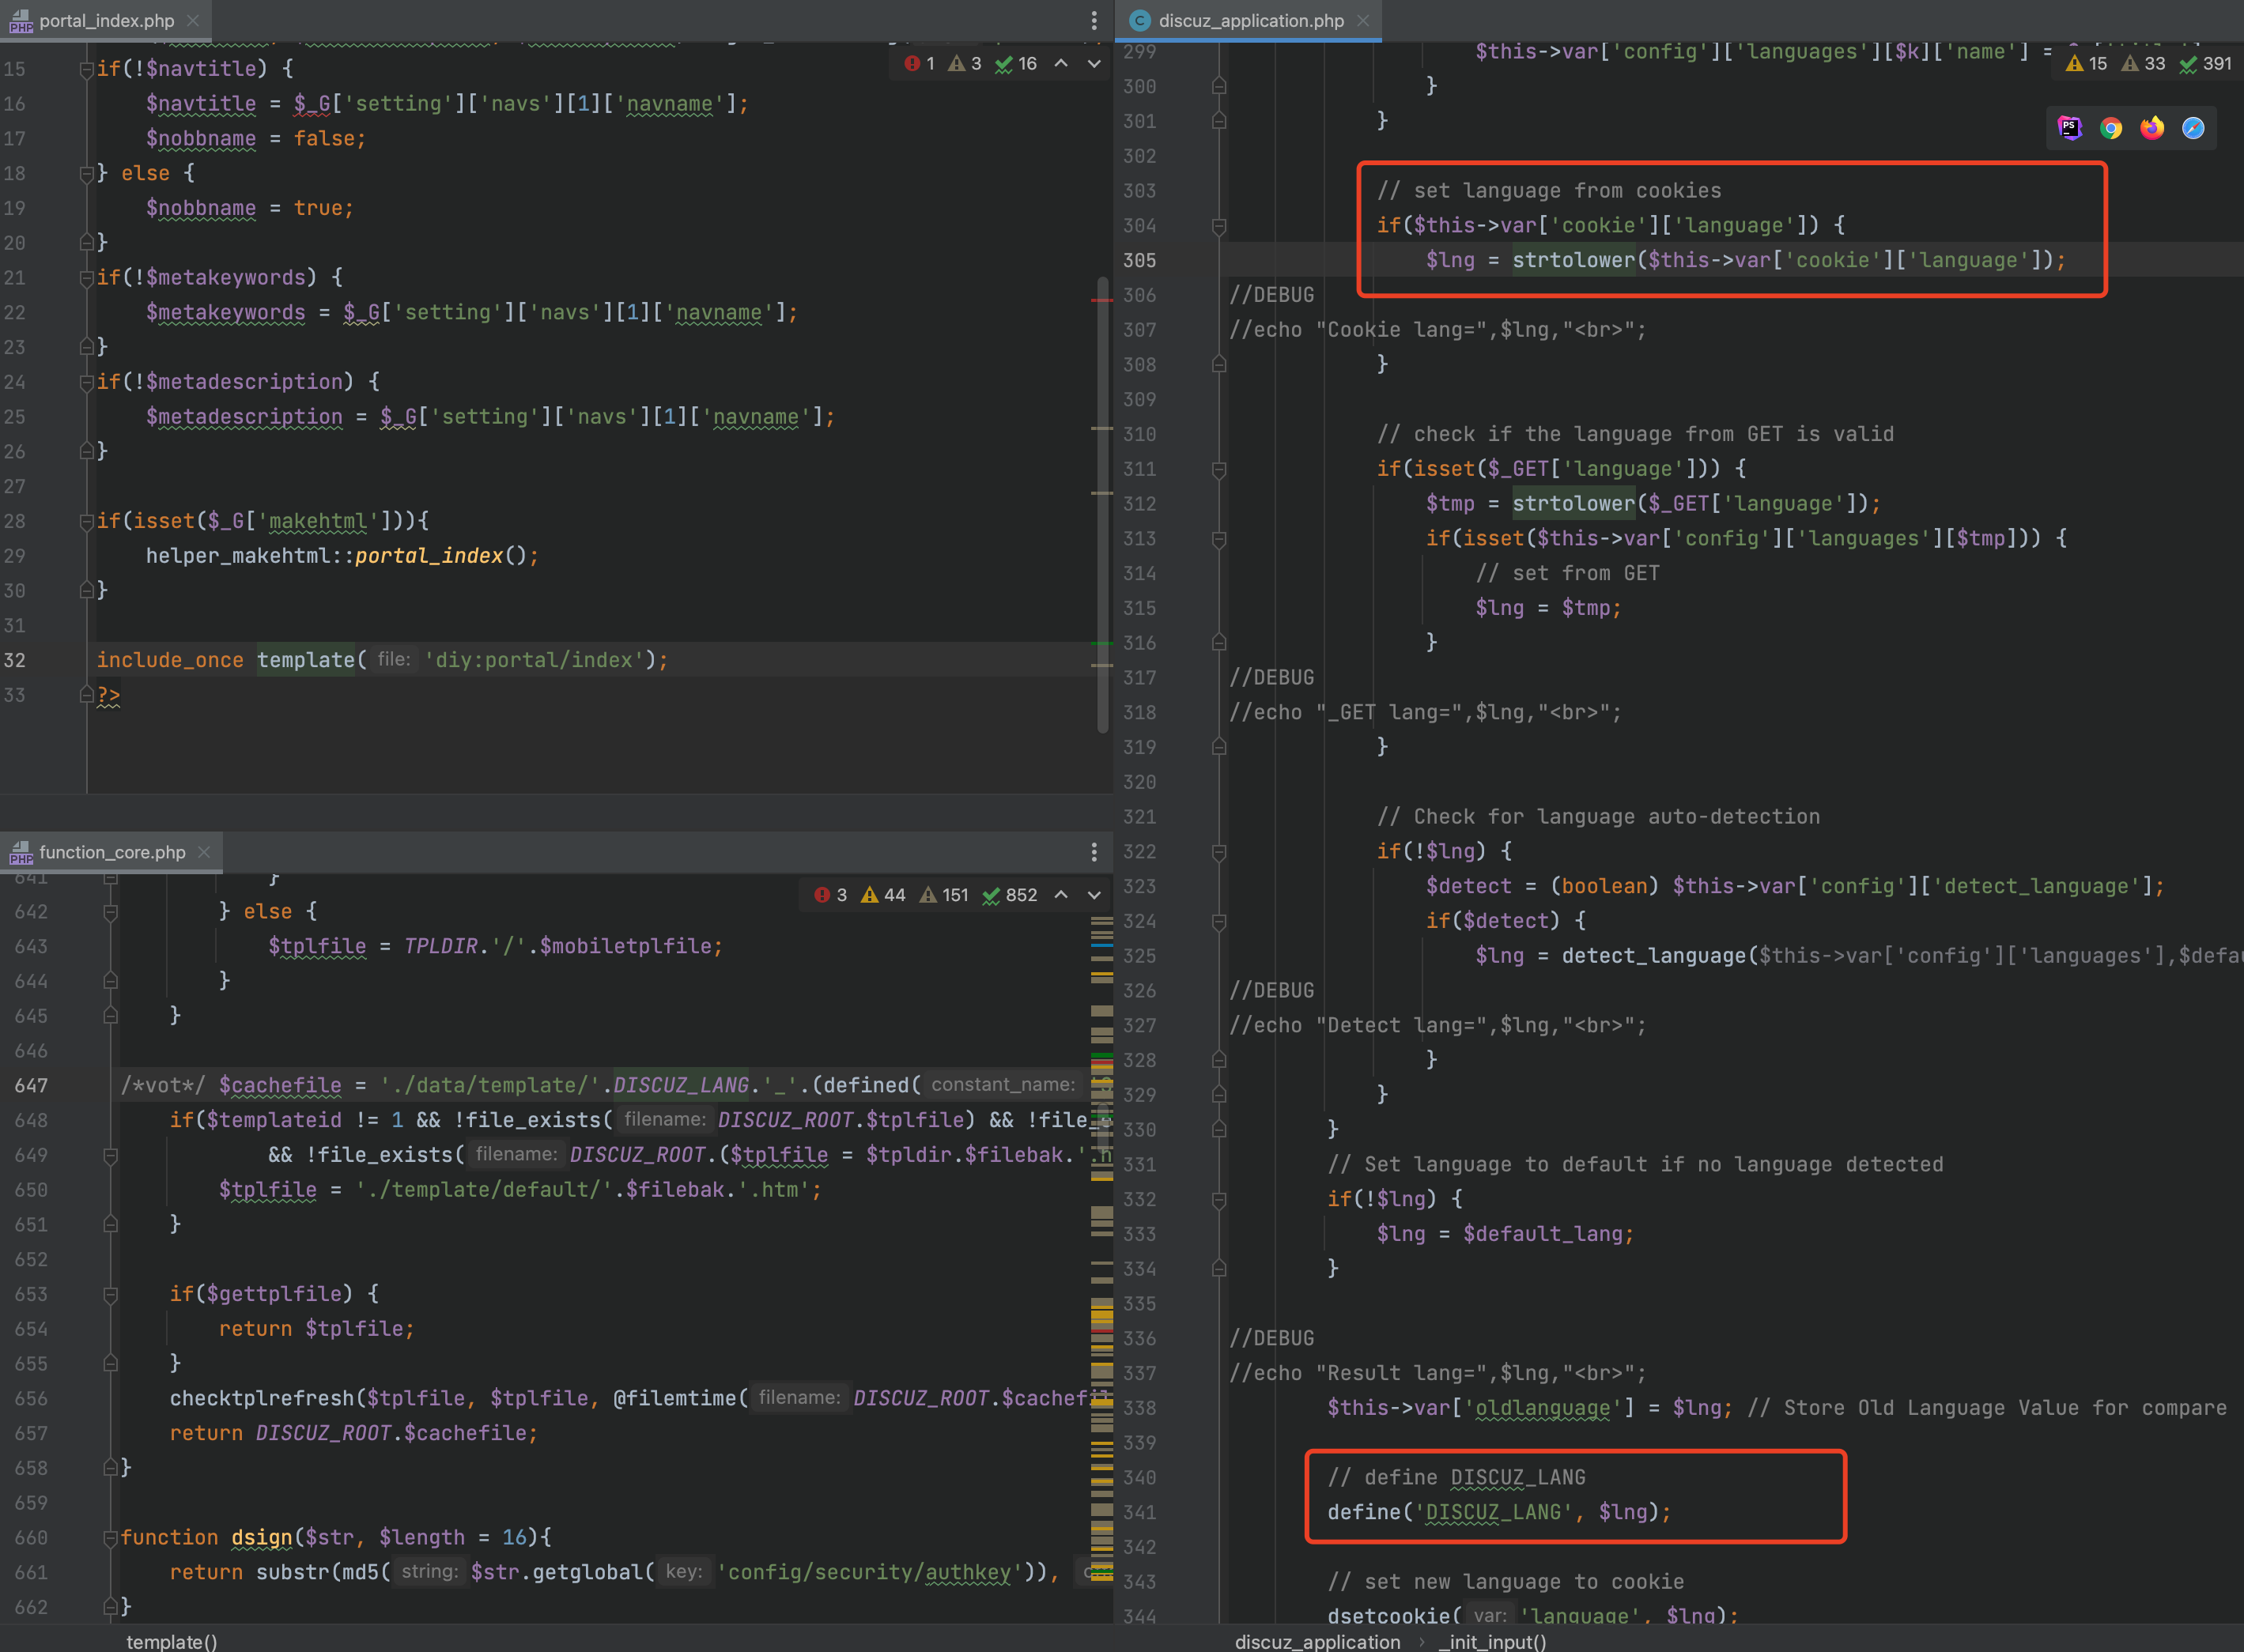This screenshot has height=1652, width=2244.
Task: Click 15 warnings indicator in discuz_application.php
Action: coord(2087,63)
